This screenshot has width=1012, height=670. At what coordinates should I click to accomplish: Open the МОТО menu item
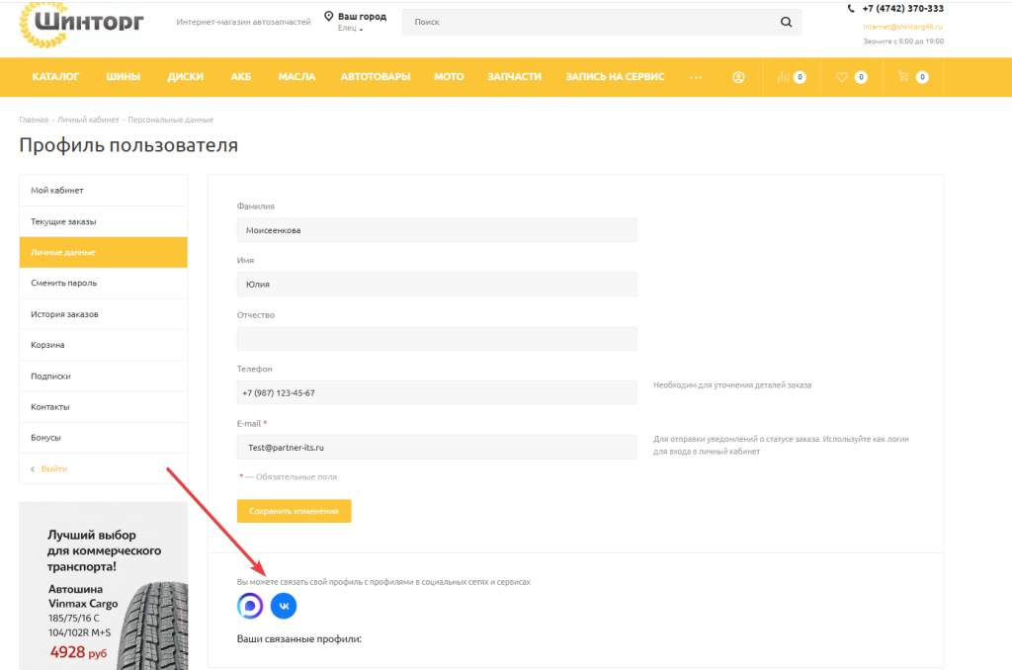[449, 77]
